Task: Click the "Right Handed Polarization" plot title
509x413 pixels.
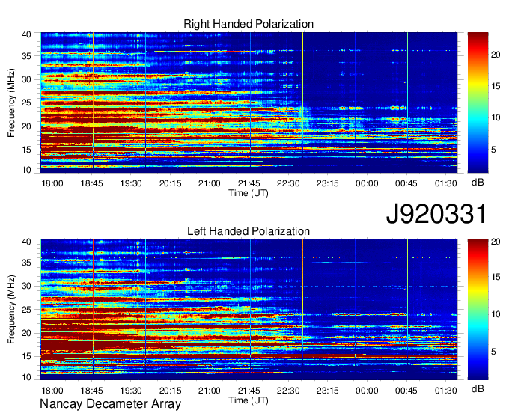Action: click(x=249, y=24)
